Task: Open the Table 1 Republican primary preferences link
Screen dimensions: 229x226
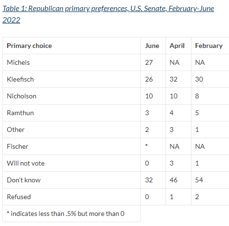Action: (x=108, y=14)
